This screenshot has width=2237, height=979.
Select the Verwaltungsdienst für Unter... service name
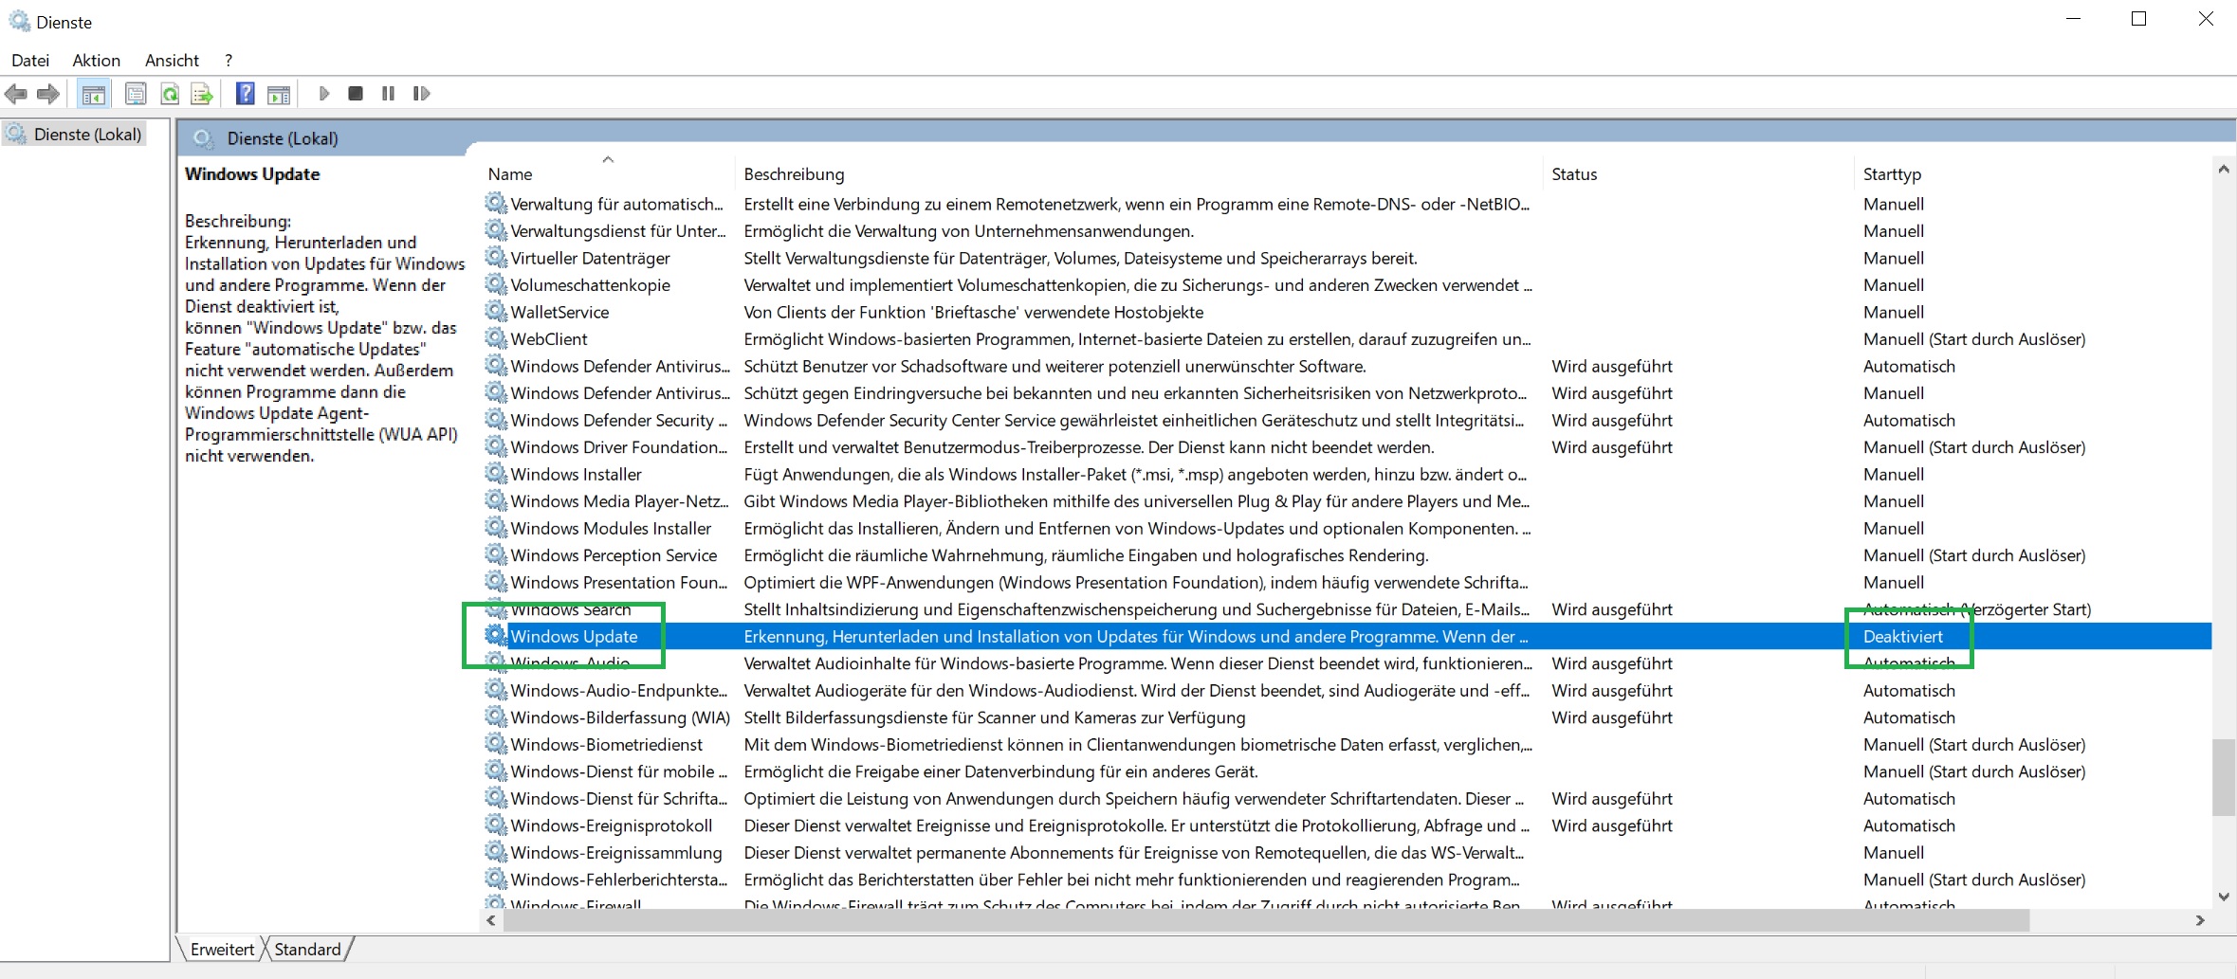[618, 230]
